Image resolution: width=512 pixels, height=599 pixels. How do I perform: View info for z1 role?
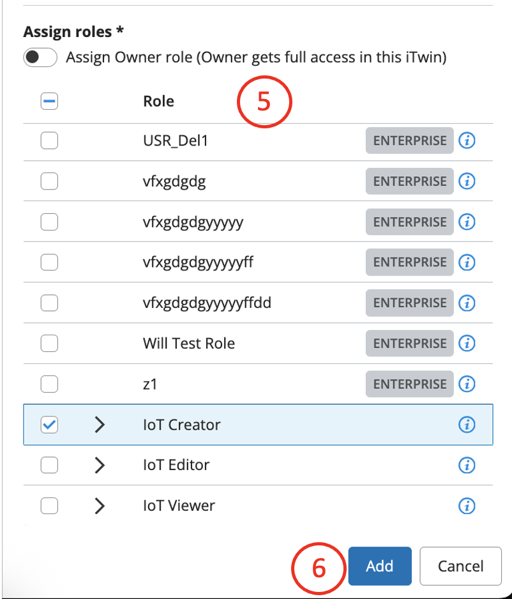tap(467, 384)
